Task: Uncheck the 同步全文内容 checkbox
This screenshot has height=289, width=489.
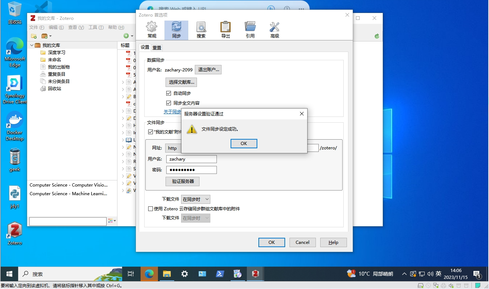Action: coord(168,103)
